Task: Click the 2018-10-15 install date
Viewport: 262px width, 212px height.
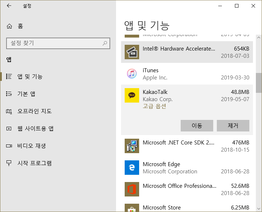Action: point(235,150)
